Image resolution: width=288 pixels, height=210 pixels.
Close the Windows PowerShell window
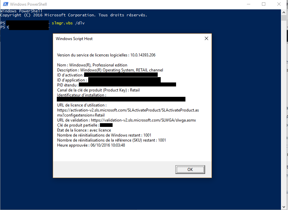point(279,4)
